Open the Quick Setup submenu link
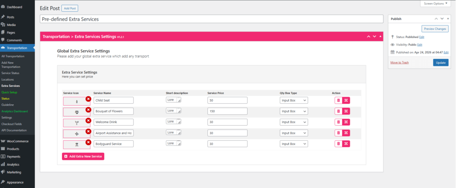The height and width of the screenshot is (188, 456). 9,92
